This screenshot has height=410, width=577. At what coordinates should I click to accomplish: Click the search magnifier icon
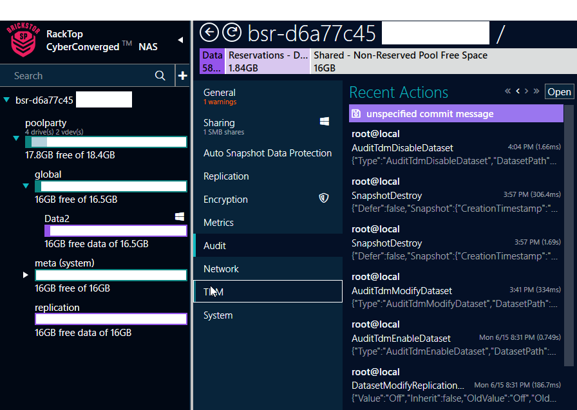click(x=160, y=75)
